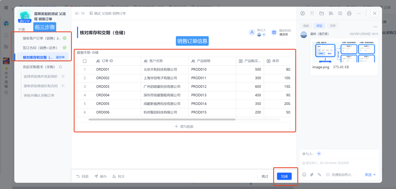Open the three-dot menu beside the printer icon
396x189 pixels.
click(x=359, y=13)
